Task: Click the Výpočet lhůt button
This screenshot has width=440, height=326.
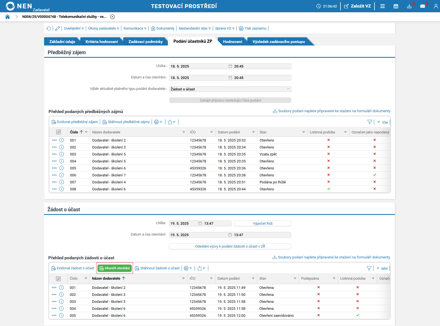Action: pyautogui.click(x=262, y=223)
